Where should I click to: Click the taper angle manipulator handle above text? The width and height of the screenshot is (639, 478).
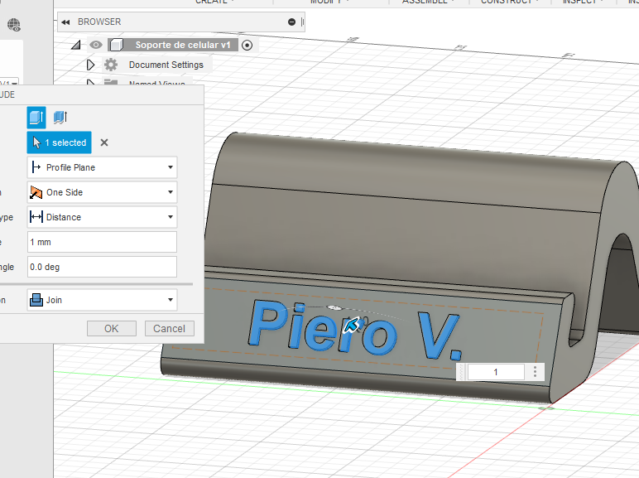click(334, 307)
